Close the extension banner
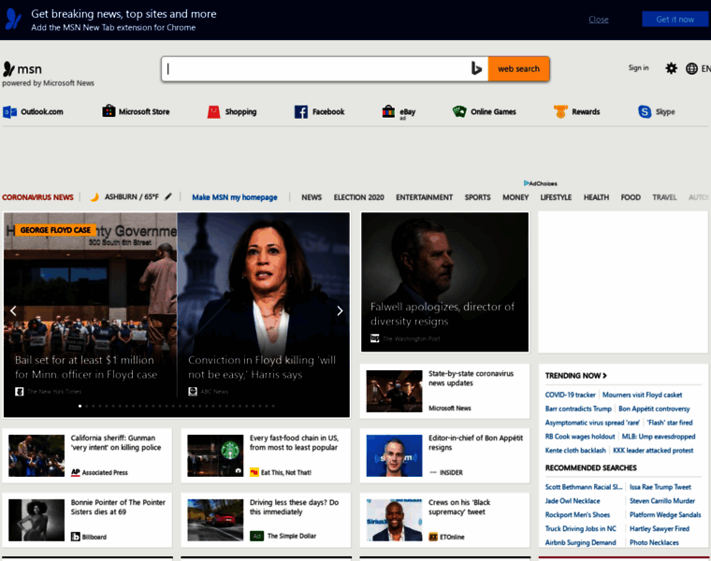The width and height of the screenshot is (711, 561). click(x=598, y=20)
